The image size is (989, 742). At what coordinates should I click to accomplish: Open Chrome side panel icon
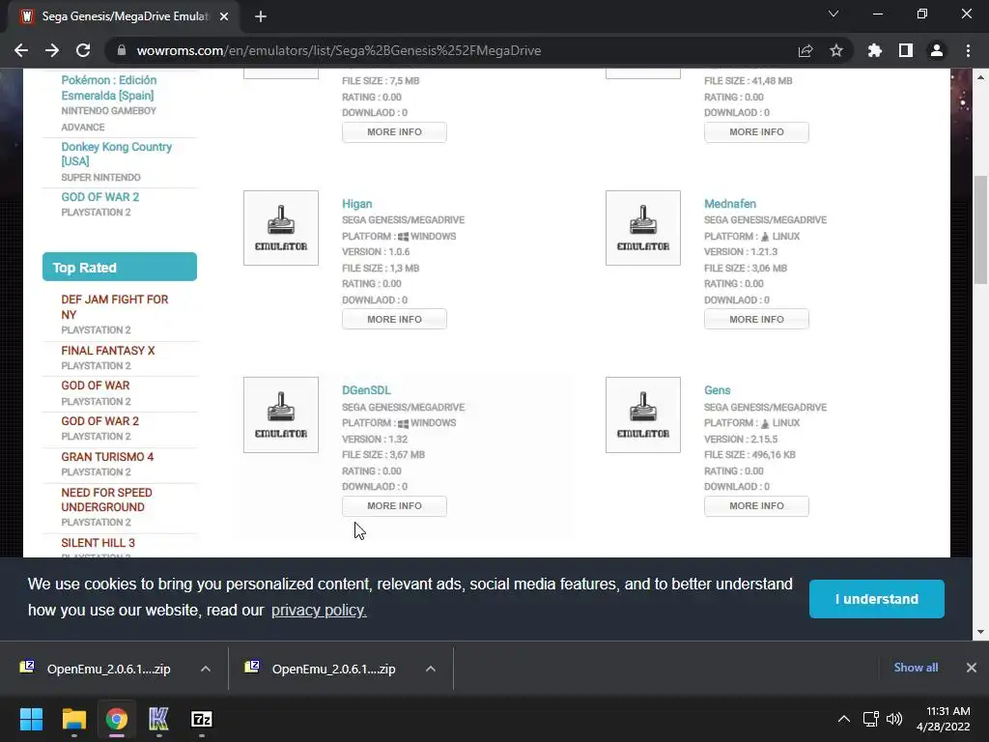(906, 50)
